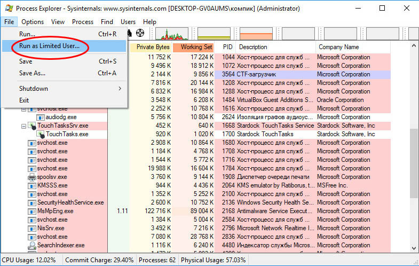Select the TouchTasks.exe process row
Screen dimensions: 419x266
click(195, 134)
